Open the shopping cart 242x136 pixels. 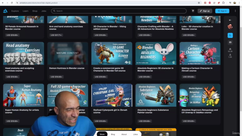coord(193,11)
